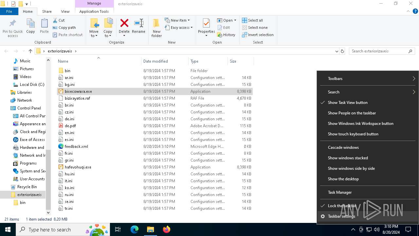Viewport: 419px width, 236px height.
Task: Click Select all
Action: pyautogui.click(x=252, y=20)
